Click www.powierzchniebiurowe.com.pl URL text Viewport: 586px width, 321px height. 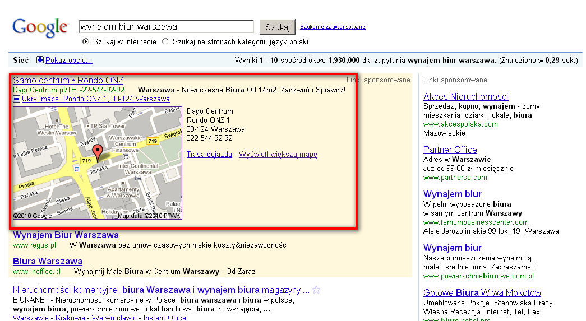tap(479, 276)
